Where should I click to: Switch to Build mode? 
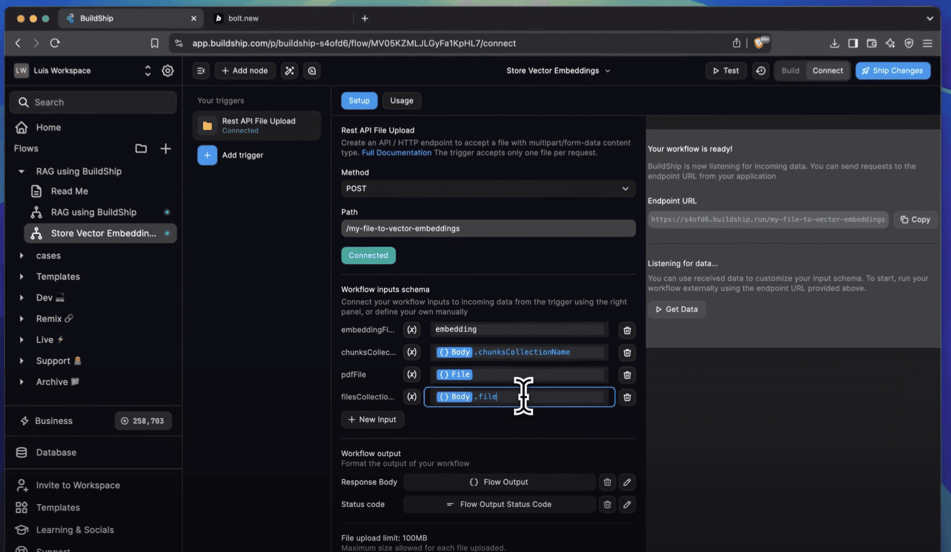click(x=790, y=71)
